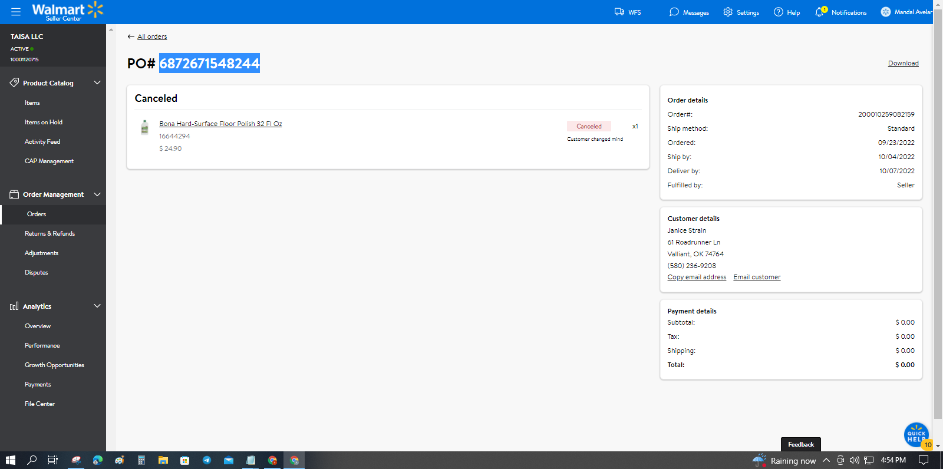Click the Help question mark icon
Screen dimensions: 943x469
[779, 12]
